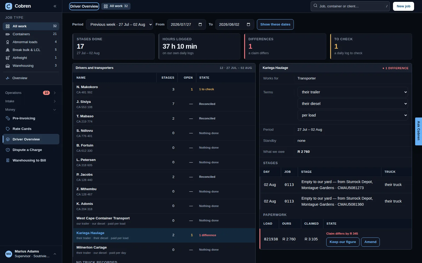
Task: Click the Airfreight plane icon
Action: (x=8, y=58)
